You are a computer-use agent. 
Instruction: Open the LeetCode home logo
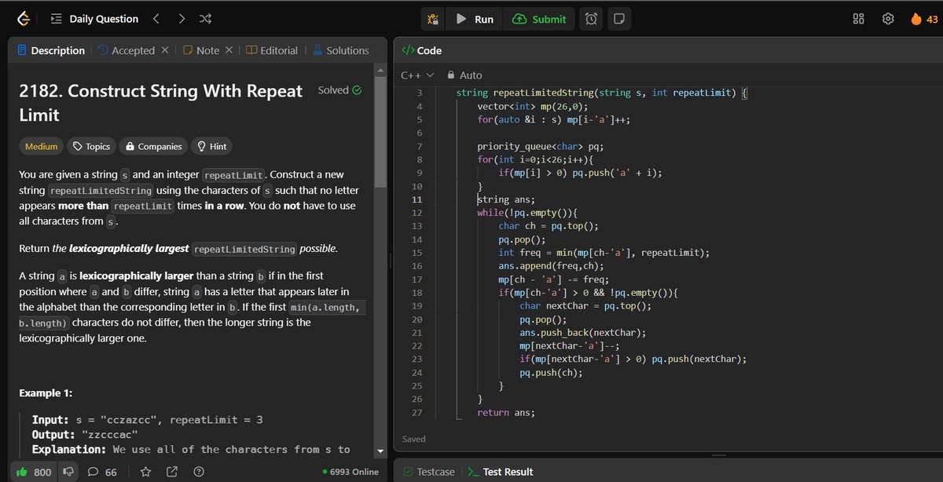click(21, 18)
